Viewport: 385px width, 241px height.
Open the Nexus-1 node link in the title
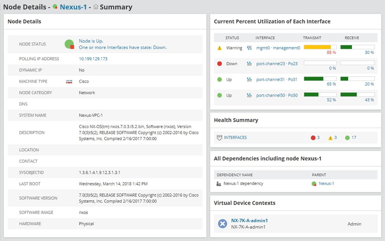(73, 7)
